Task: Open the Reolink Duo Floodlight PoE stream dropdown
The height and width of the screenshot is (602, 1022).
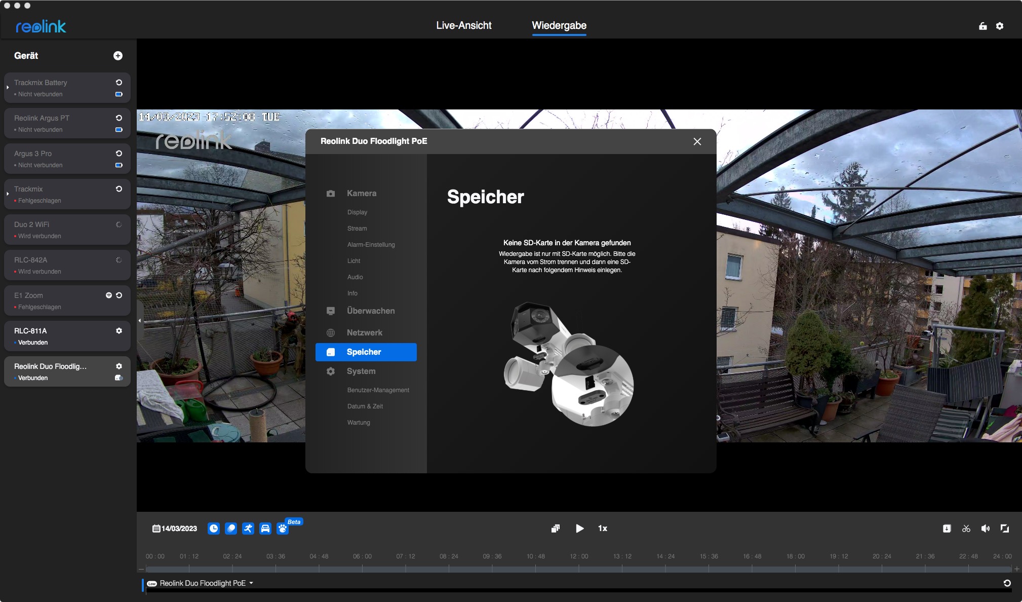Action: [251, 583]
